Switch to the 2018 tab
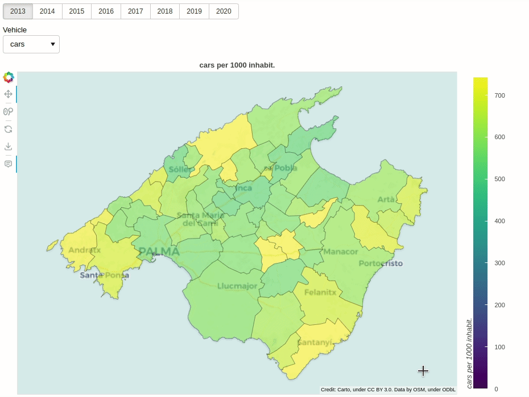This screenshot has width=529, height=397. [x=164, y=11]
